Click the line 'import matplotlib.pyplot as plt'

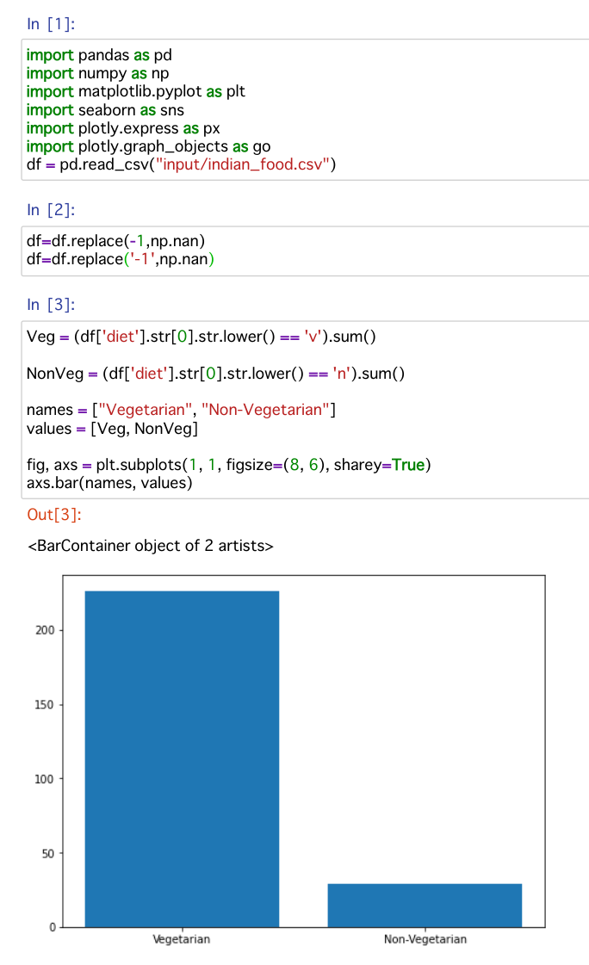135,91
